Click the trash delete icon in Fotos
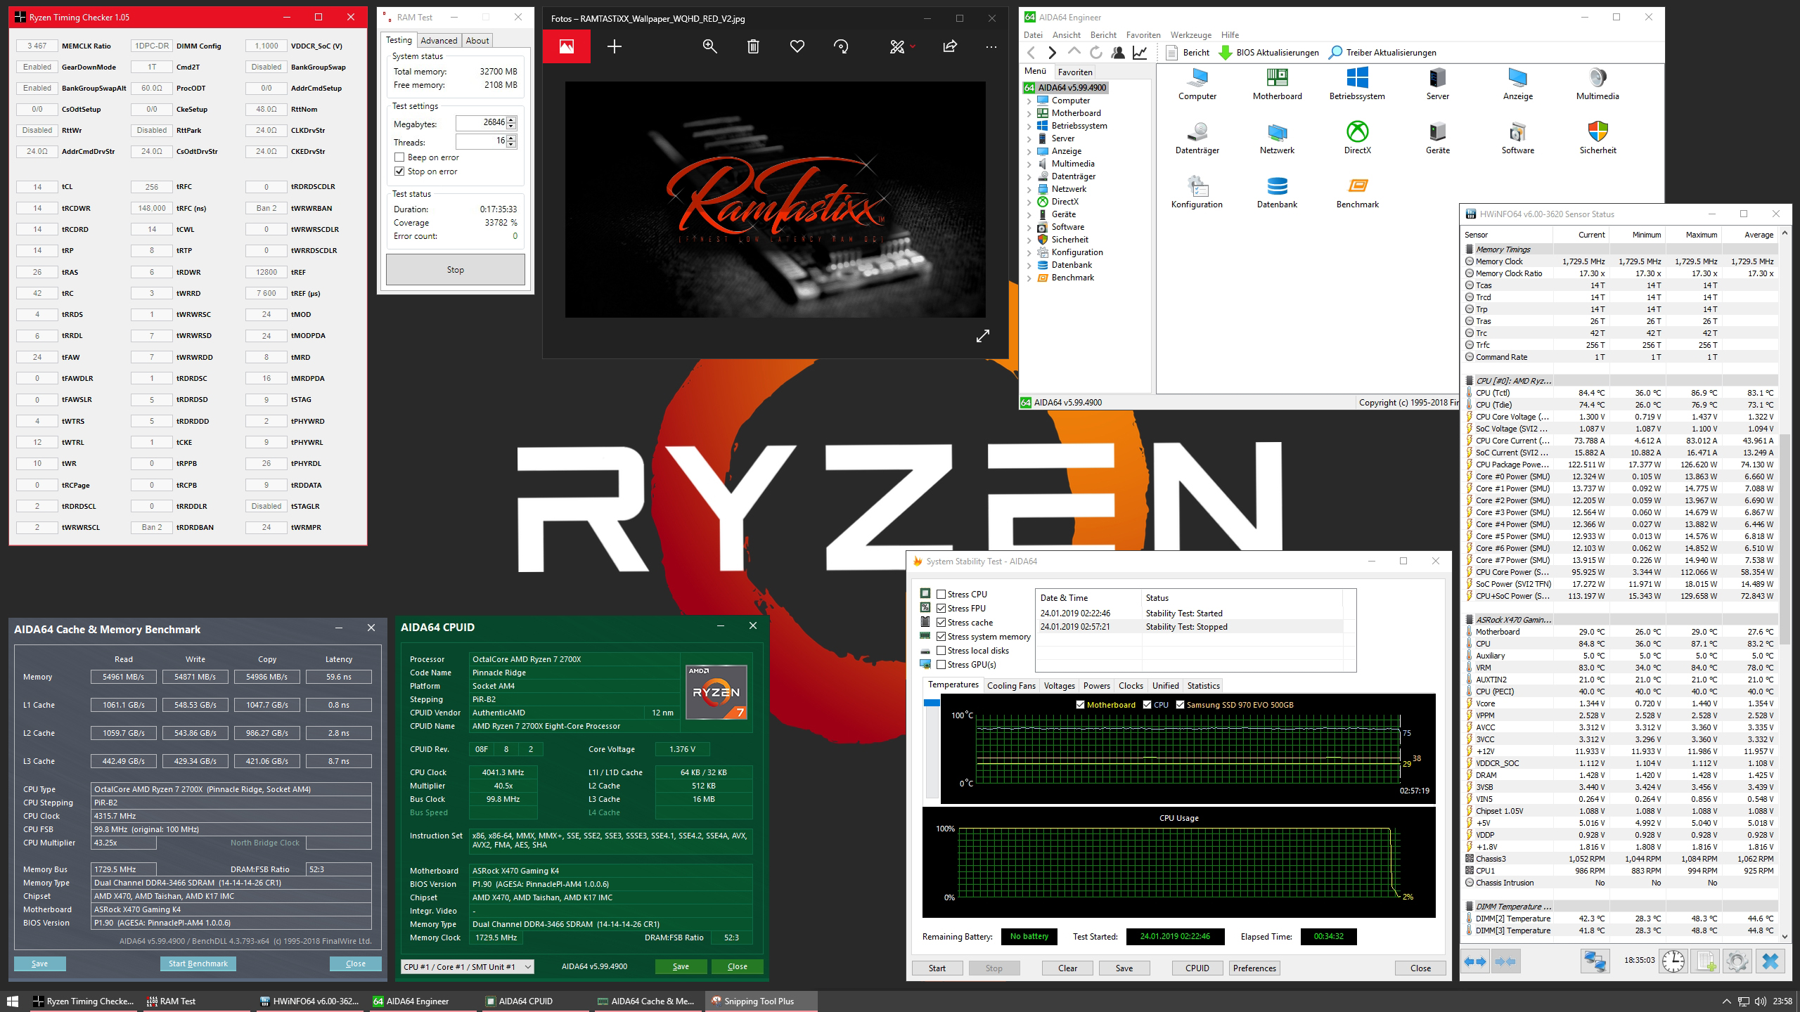 coord(753,46)
